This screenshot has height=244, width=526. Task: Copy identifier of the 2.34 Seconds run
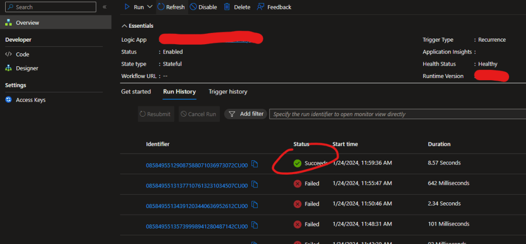click(255, 204)
